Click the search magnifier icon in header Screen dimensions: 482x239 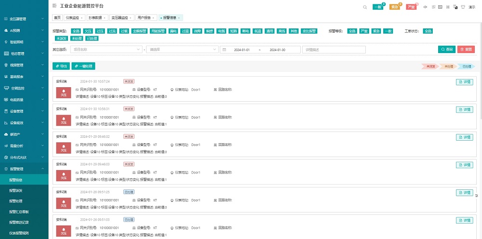[x=365, y=7]
